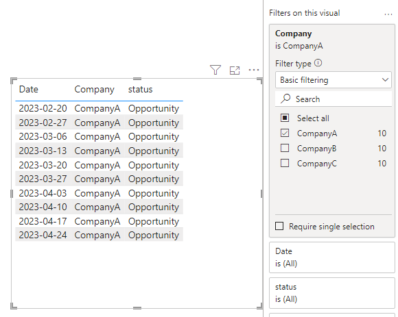Expand the Date filter card
The image size is (398, 317).
tap(331, 257)
